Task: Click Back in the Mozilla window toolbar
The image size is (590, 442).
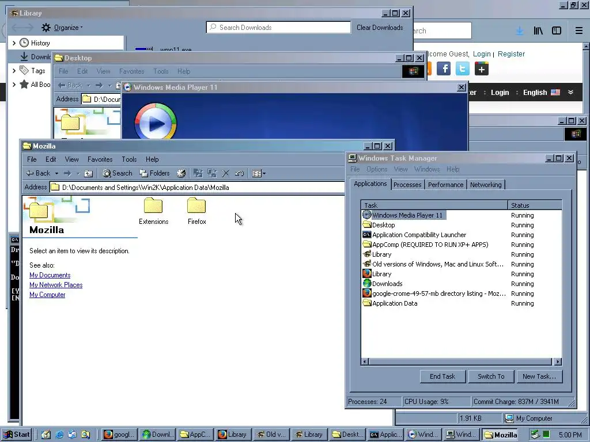Action: (39, 173)
